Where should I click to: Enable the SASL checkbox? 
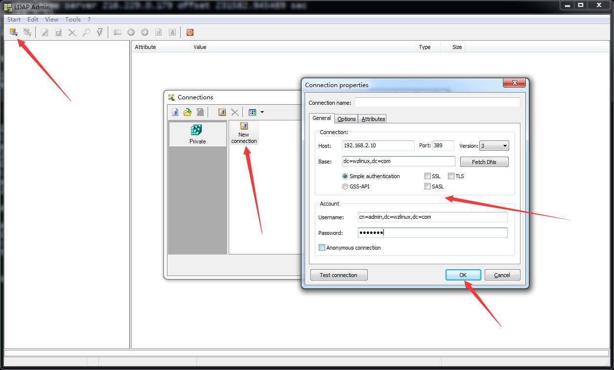pos(427,186)
